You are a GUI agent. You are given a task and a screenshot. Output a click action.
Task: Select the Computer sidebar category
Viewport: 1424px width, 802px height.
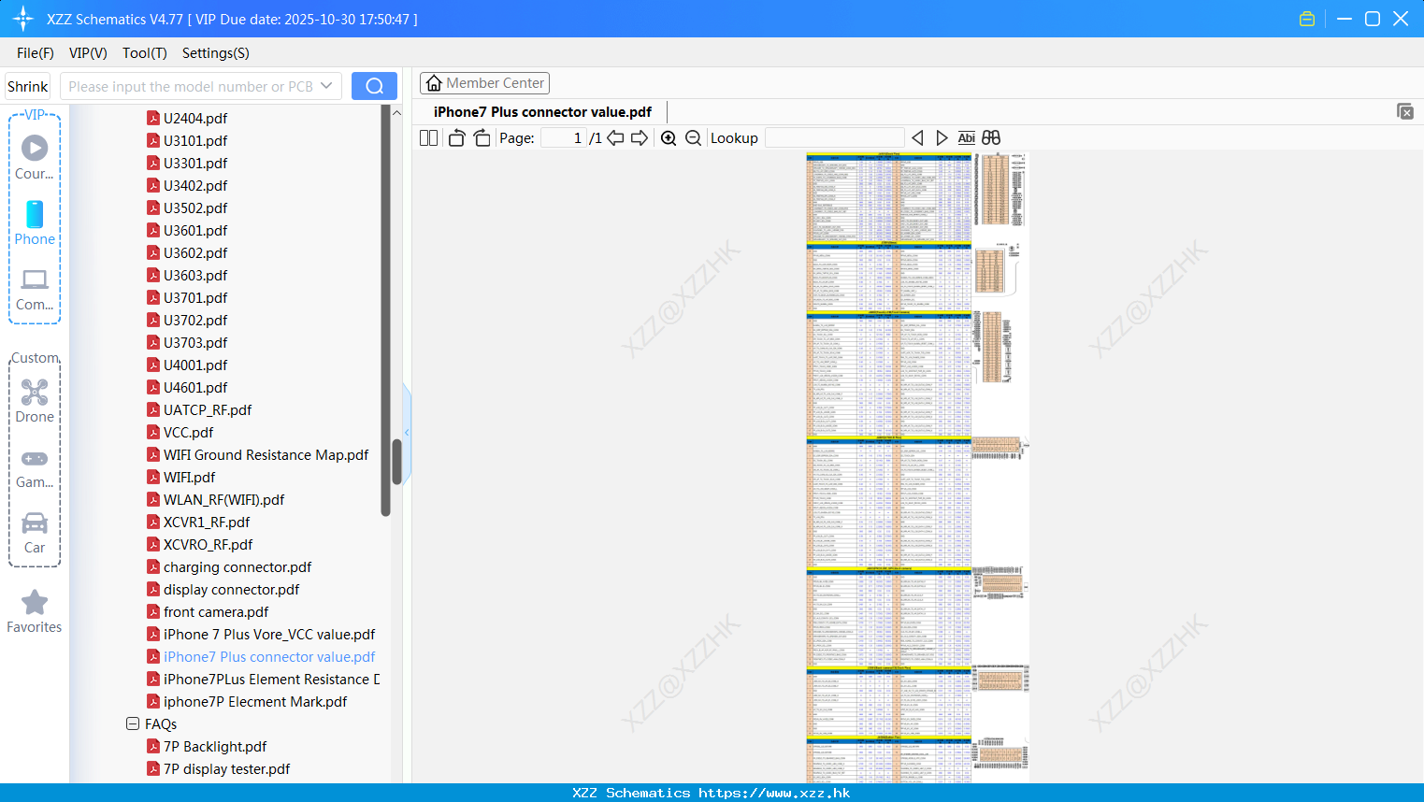pos(35,290)
